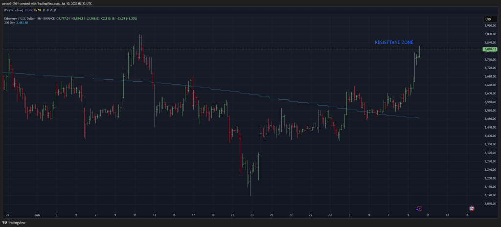This screenshot has width=501, height=227.
Task: Click the 200 Day moving average legend label
Action: 9,23
